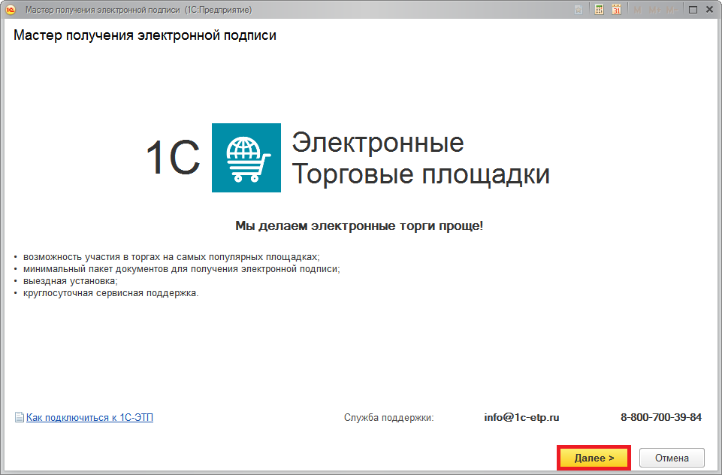This screenshot has height=475, width=722.
Task: Click the shopping cart globe logo
Action: 246,158
